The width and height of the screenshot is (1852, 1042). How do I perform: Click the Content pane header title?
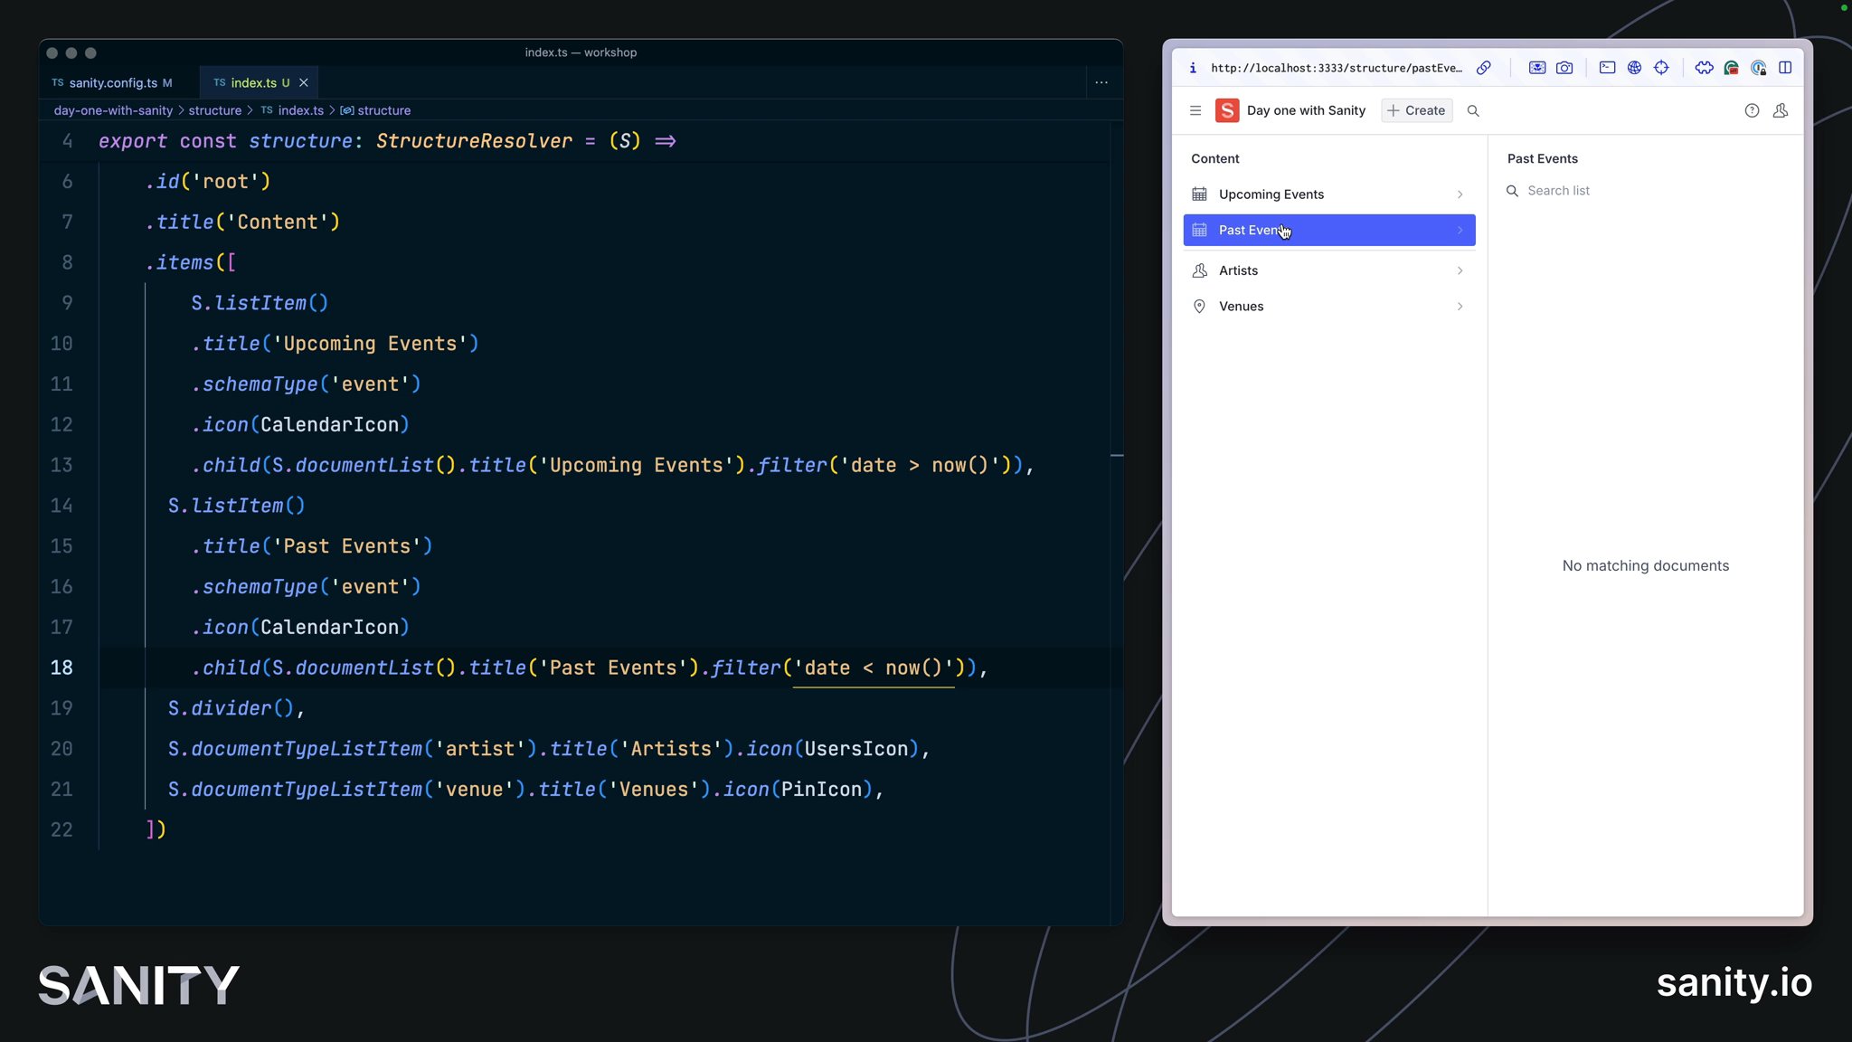click(1214, 158)
